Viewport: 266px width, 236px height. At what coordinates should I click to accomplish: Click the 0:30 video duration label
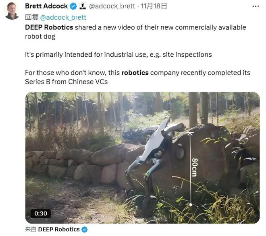(x=41, y=213)
